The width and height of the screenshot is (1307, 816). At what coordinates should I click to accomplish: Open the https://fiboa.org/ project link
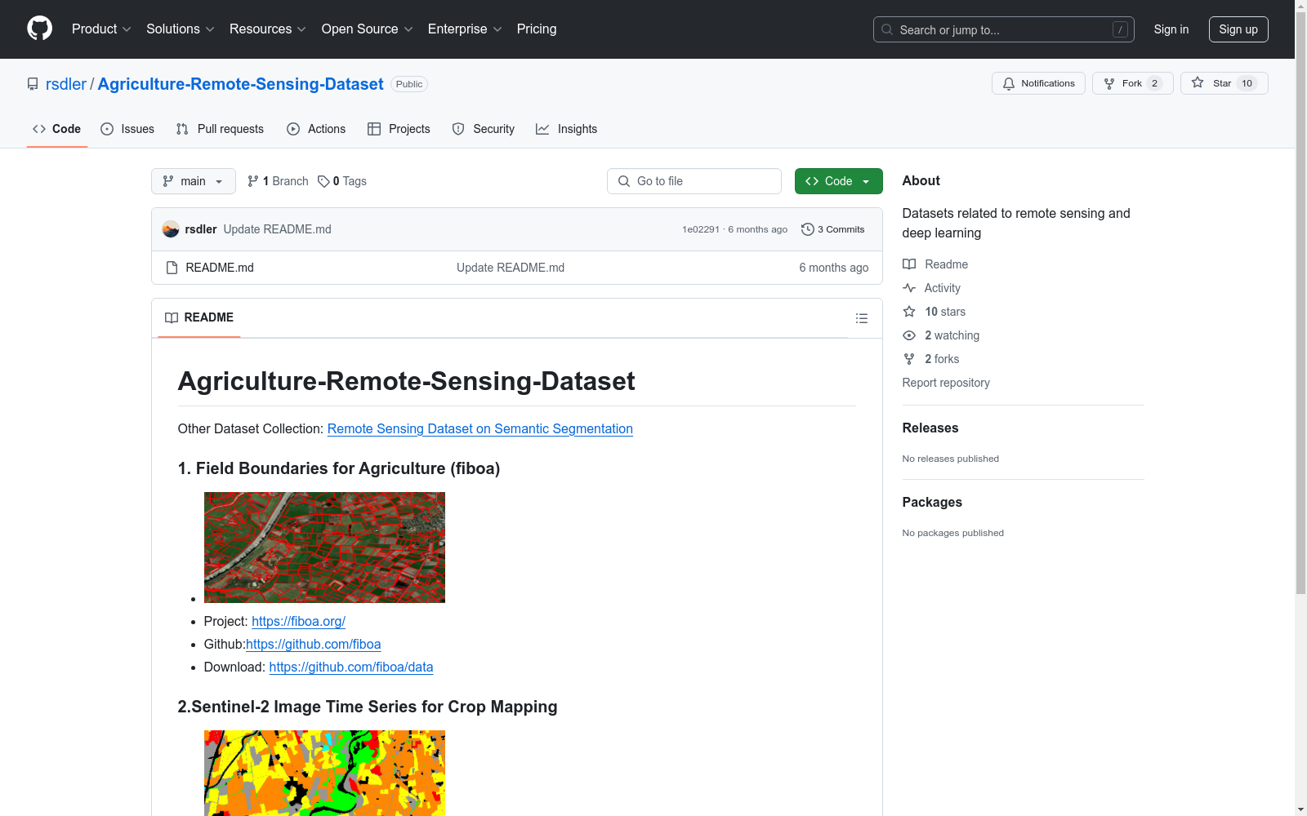pos(298,622)
